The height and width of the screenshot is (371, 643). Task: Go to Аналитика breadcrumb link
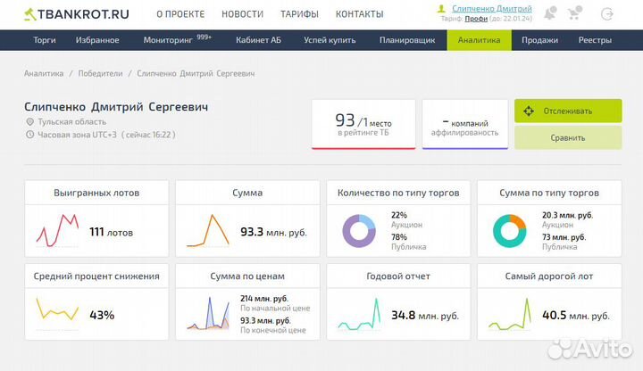[44, 74]
